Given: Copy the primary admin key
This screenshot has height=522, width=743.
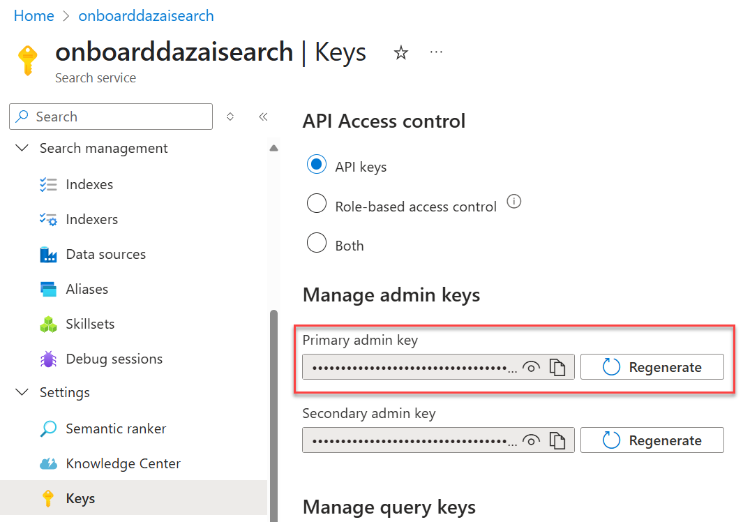Looking at the screenshot, I should pos(557,367).
